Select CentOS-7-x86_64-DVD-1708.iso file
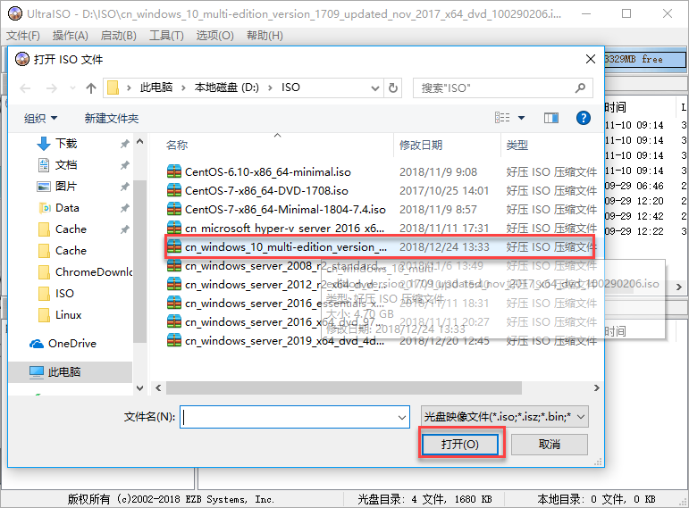Screen dimensions: 689x508 (266, 190)
